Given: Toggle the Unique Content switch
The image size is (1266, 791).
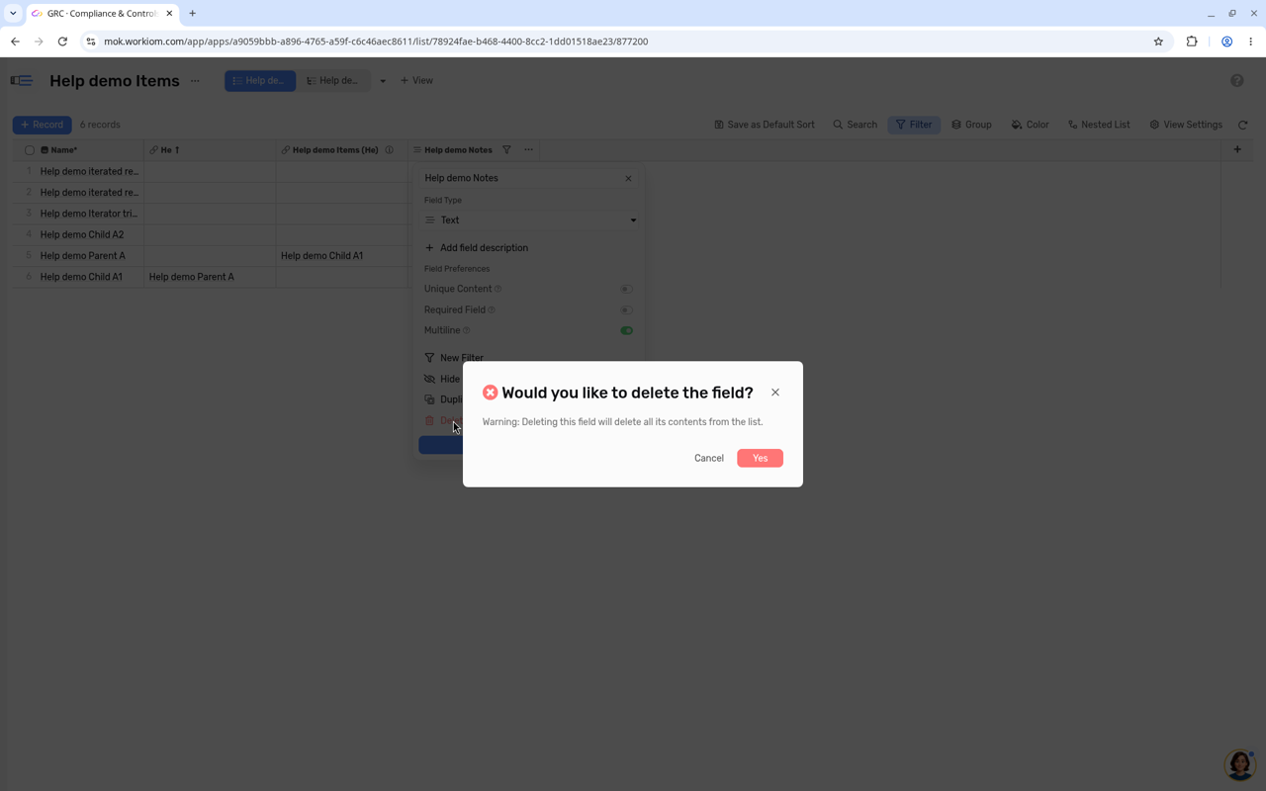Looking at the screenshot, I should [x=626, y=289].
